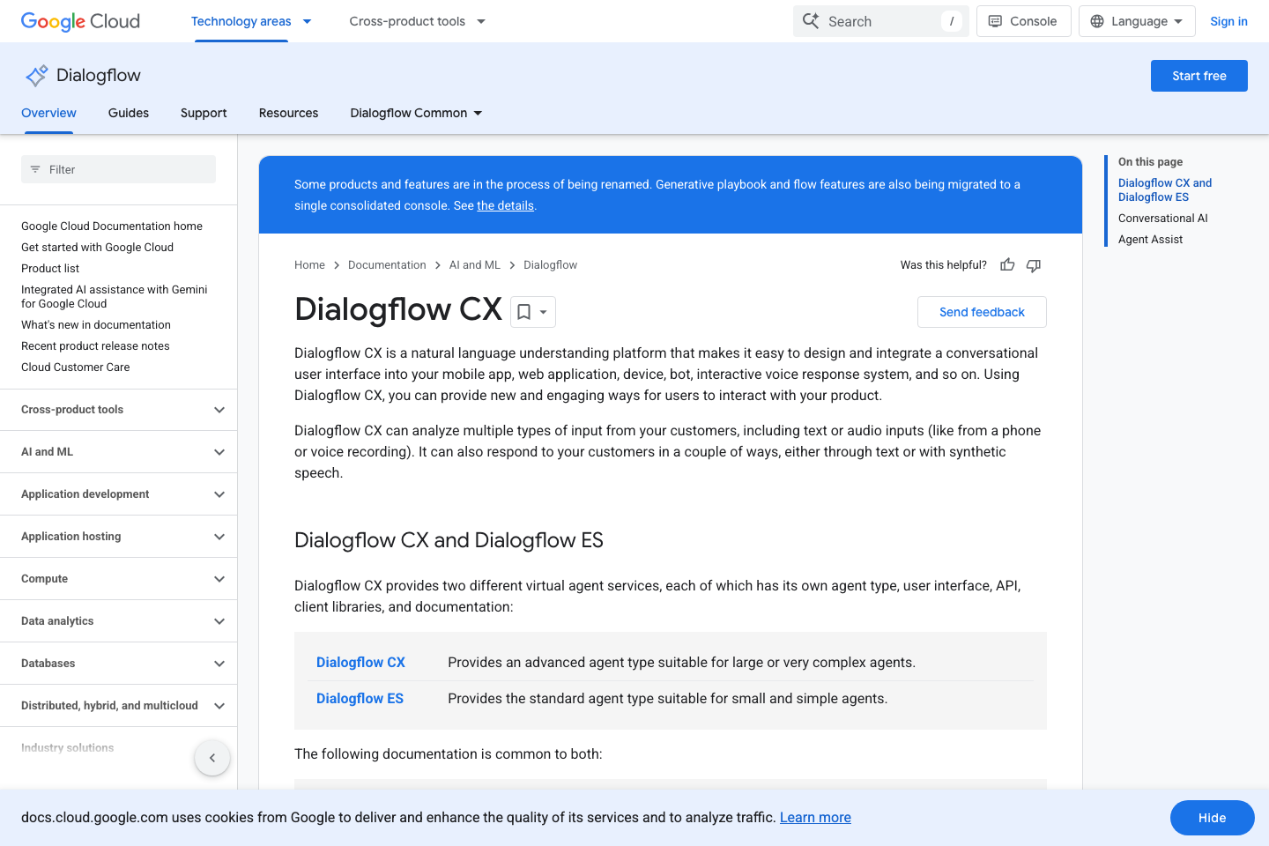Switch to the Resources tab
The width and height of the screenshot is (1269, 846).
288,113
